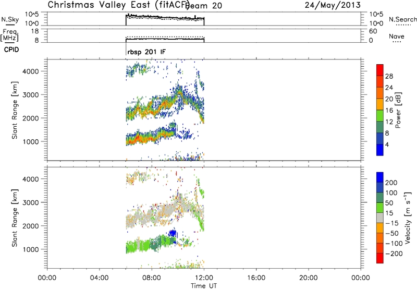Click the orange 20–24 dB Power colorbar segment
The width and height of the screenshot is (417, 289).
coord(380,93)
